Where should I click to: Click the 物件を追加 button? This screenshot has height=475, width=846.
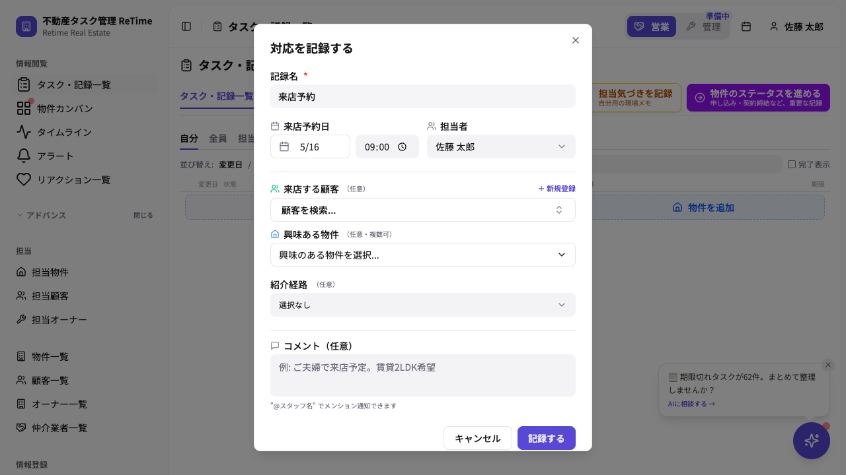(x=703, y=207)
